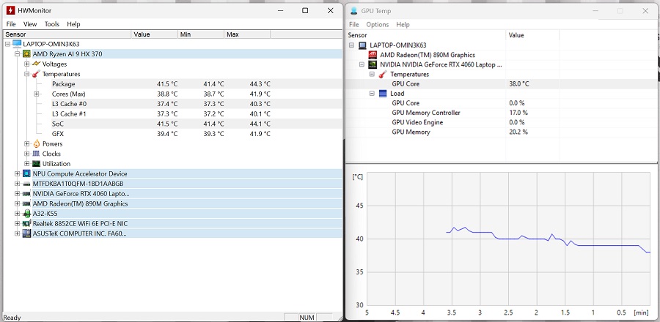
Task: Click the Max column header
Action: tap(232, 34)
